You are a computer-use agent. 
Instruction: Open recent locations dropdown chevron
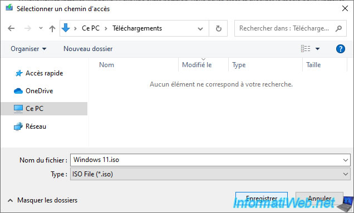41,28
